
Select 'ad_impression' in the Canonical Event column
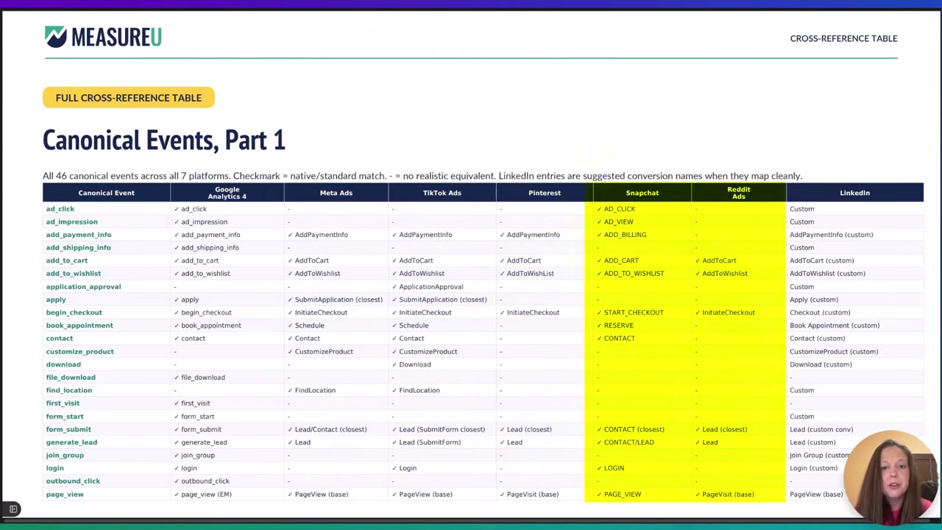pos(71,222)
